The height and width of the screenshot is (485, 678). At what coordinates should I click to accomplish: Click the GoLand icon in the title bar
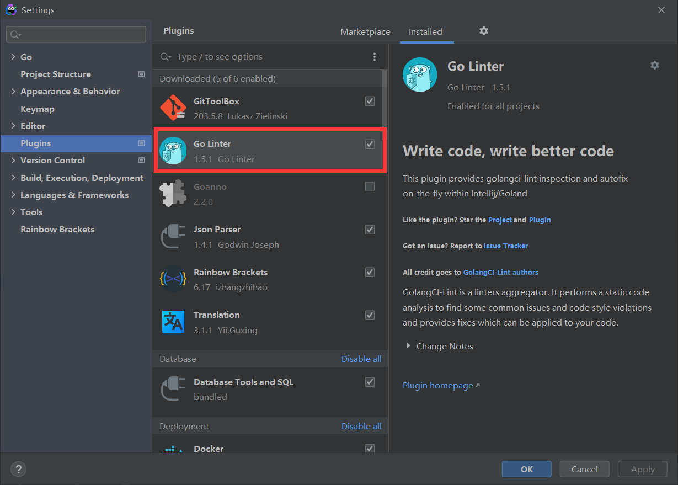click(x=11, y=10)
